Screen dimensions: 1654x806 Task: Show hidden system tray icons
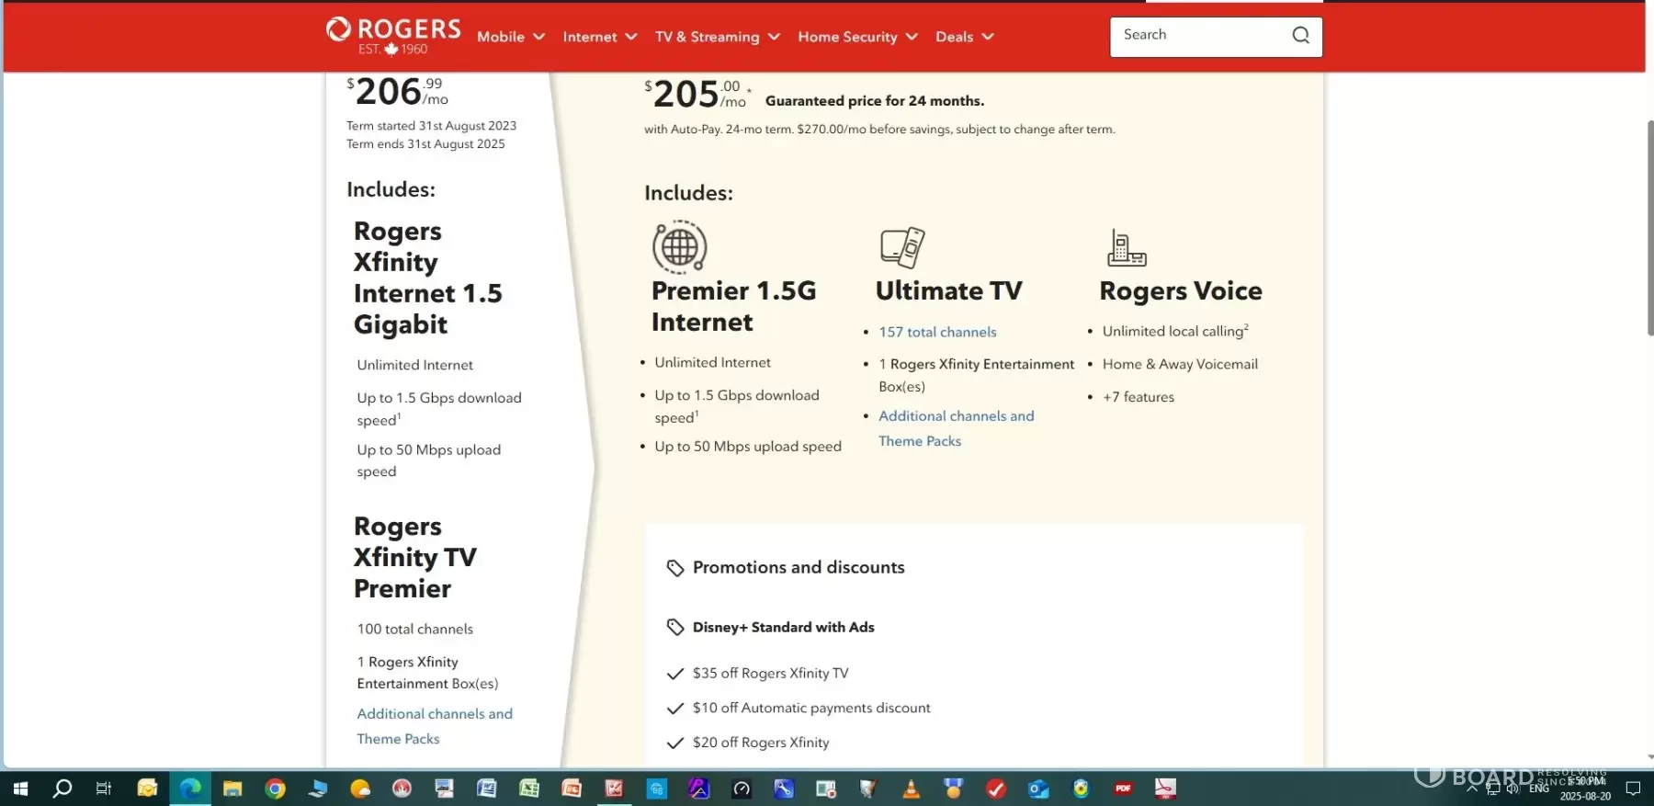tap(1472, 789)
